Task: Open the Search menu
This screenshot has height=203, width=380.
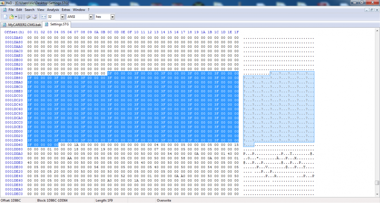Action: tap(29, 10)
